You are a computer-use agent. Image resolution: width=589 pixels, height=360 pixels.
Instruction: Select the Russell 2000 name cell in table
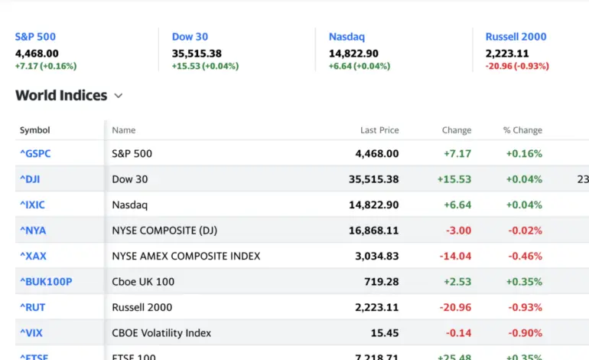click(x=142, y=307)
